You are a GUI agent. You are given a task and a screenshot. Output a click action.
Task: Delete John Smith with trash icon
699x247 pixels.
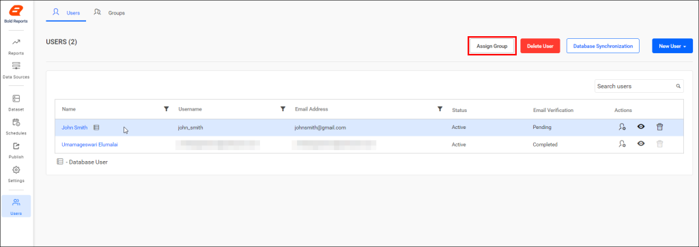(660, 127)
